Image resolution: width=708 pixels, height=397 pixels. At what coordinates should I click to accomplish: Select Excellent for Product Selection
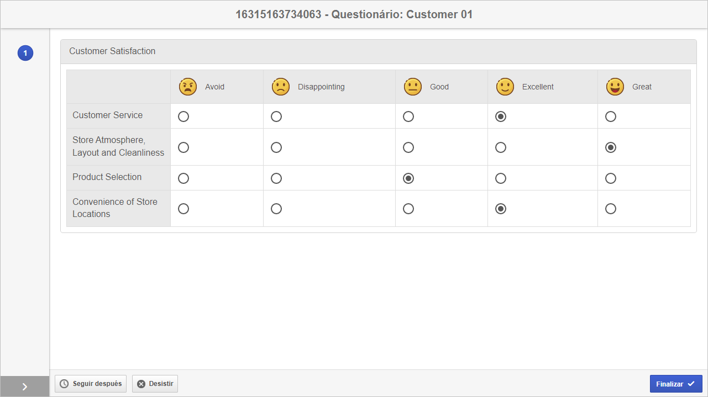pos(501,178)
